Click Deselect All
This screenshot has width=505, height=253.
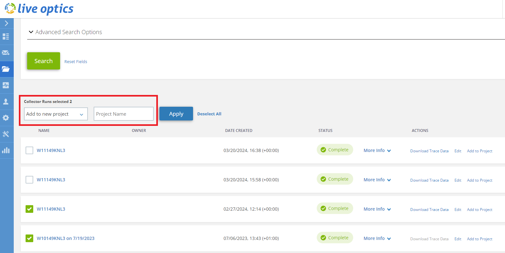point(209,114)
